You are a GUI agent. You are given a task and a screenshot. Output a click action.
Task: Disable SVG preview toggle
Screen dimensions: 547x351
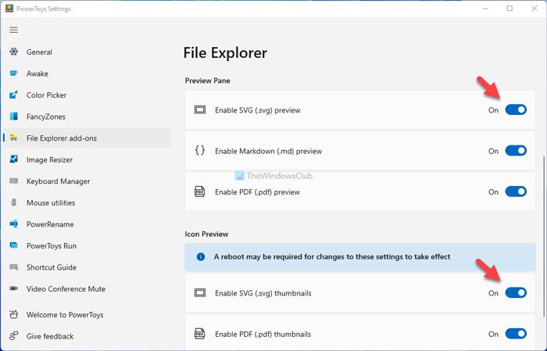pyautogui.click(x=516, y=110)
